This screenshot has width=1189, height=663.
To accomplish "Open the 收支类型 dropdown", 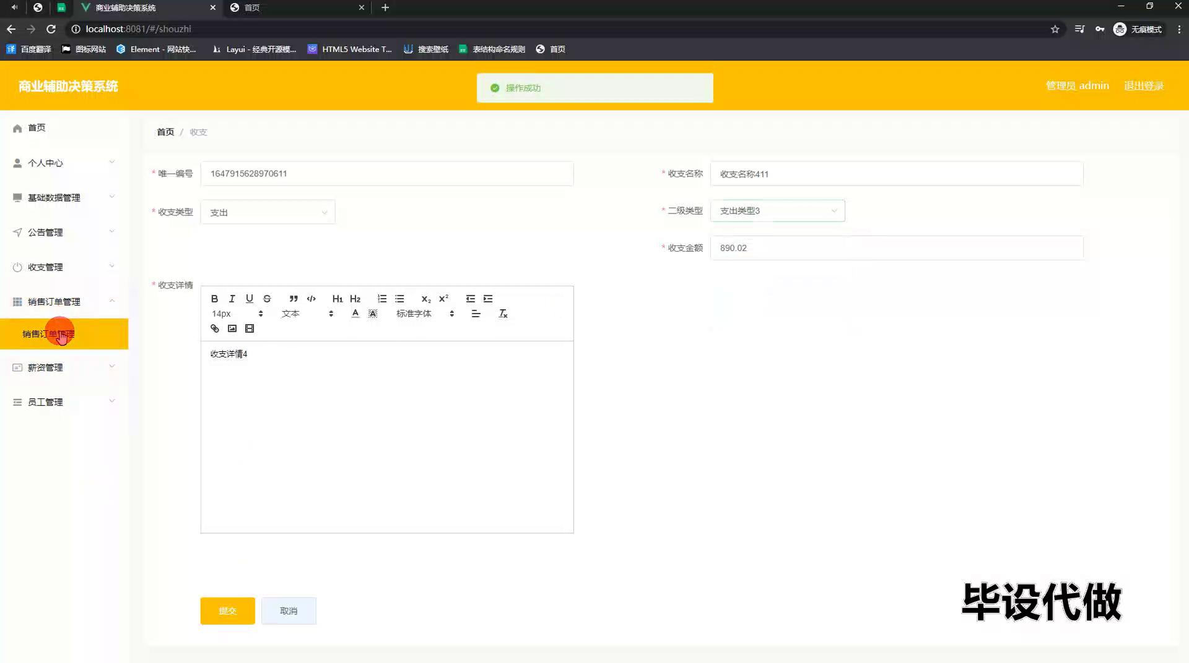I will [x=268, y=212].
